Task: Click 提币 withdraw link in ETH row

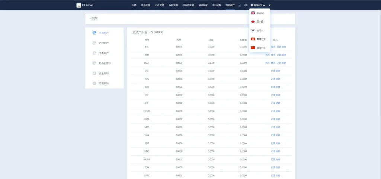Action: click(273, 55)
